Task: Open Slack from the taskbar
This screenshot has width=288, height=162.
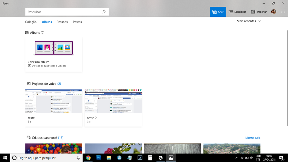Action: pyautogui.click(x=160, y=158)
